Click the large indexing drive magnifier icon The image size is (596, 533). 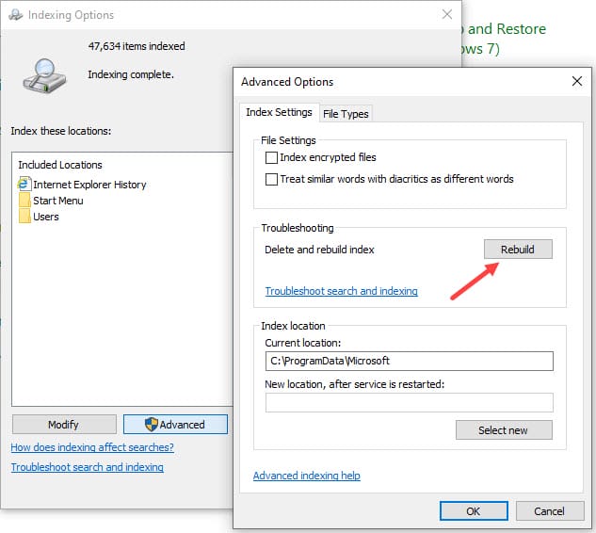coord(44,75)
